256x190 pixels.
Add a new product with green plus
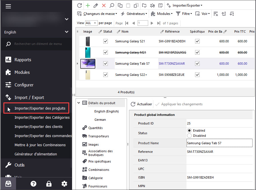point(88,5)
